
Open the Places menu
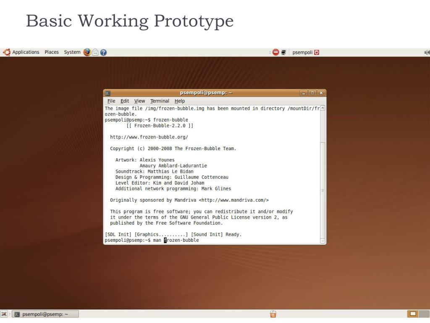(52, 52)
